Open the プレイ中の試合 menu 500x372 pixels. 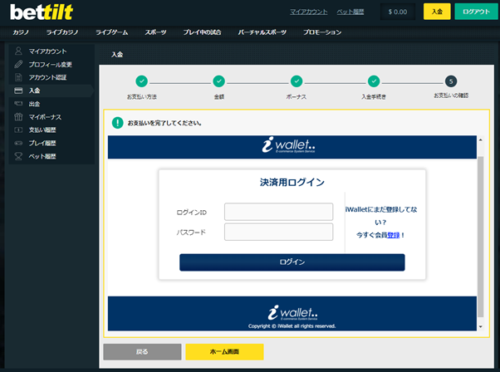tap(202, 32)
